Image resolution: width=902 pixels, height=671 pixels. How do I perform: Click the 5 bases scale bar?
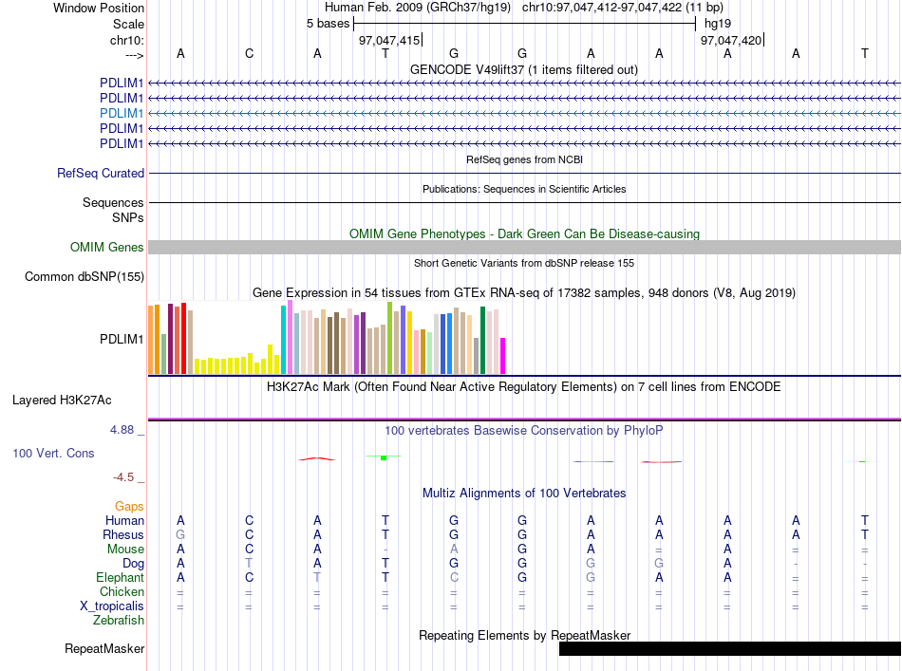(525, 24)
